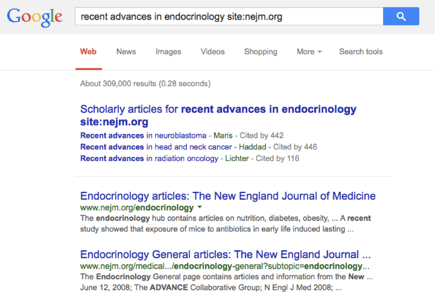Open the More dropdown menu
Screen dimensions: 435x303
309,51
